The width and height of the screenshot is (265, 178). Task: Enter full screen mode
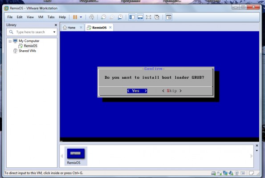[148, 17]
